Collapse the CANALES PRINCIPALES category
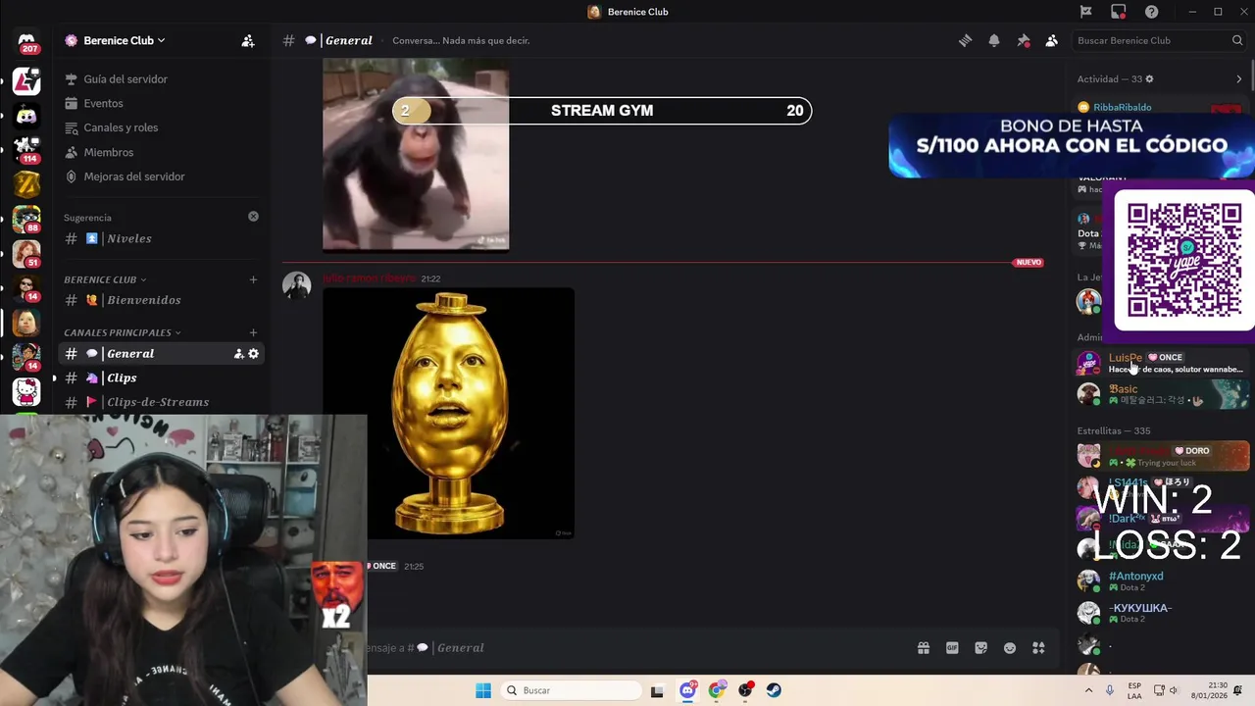1255x706 pixels. click(x=123, y=332)
